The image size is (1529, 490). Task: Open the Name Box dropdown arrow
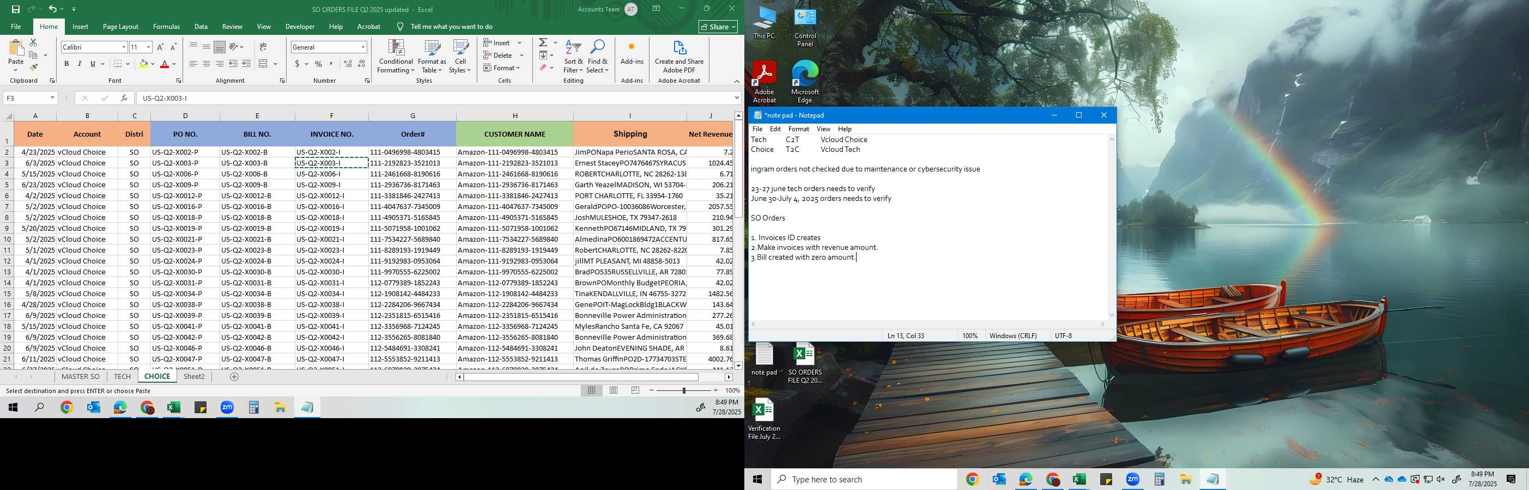[x=52, y=98]
